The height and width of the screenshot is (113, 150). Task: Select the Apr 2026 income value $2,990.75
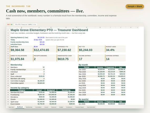click(x=101, y=76)
